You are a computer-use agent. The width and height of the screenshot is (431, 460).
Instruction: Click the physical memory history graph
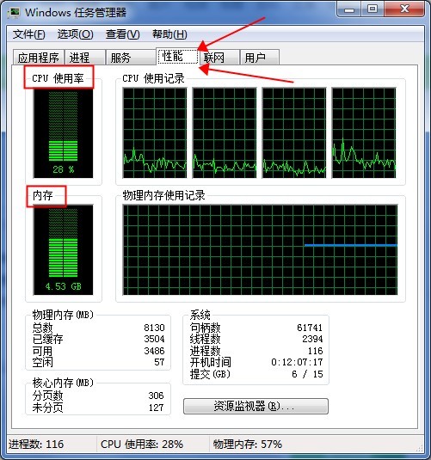260,250
